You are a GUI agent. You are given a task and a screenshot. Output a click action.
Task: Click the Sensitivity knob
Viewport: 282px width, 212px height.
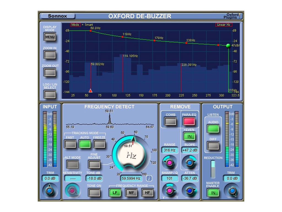(x=72, y=190)
